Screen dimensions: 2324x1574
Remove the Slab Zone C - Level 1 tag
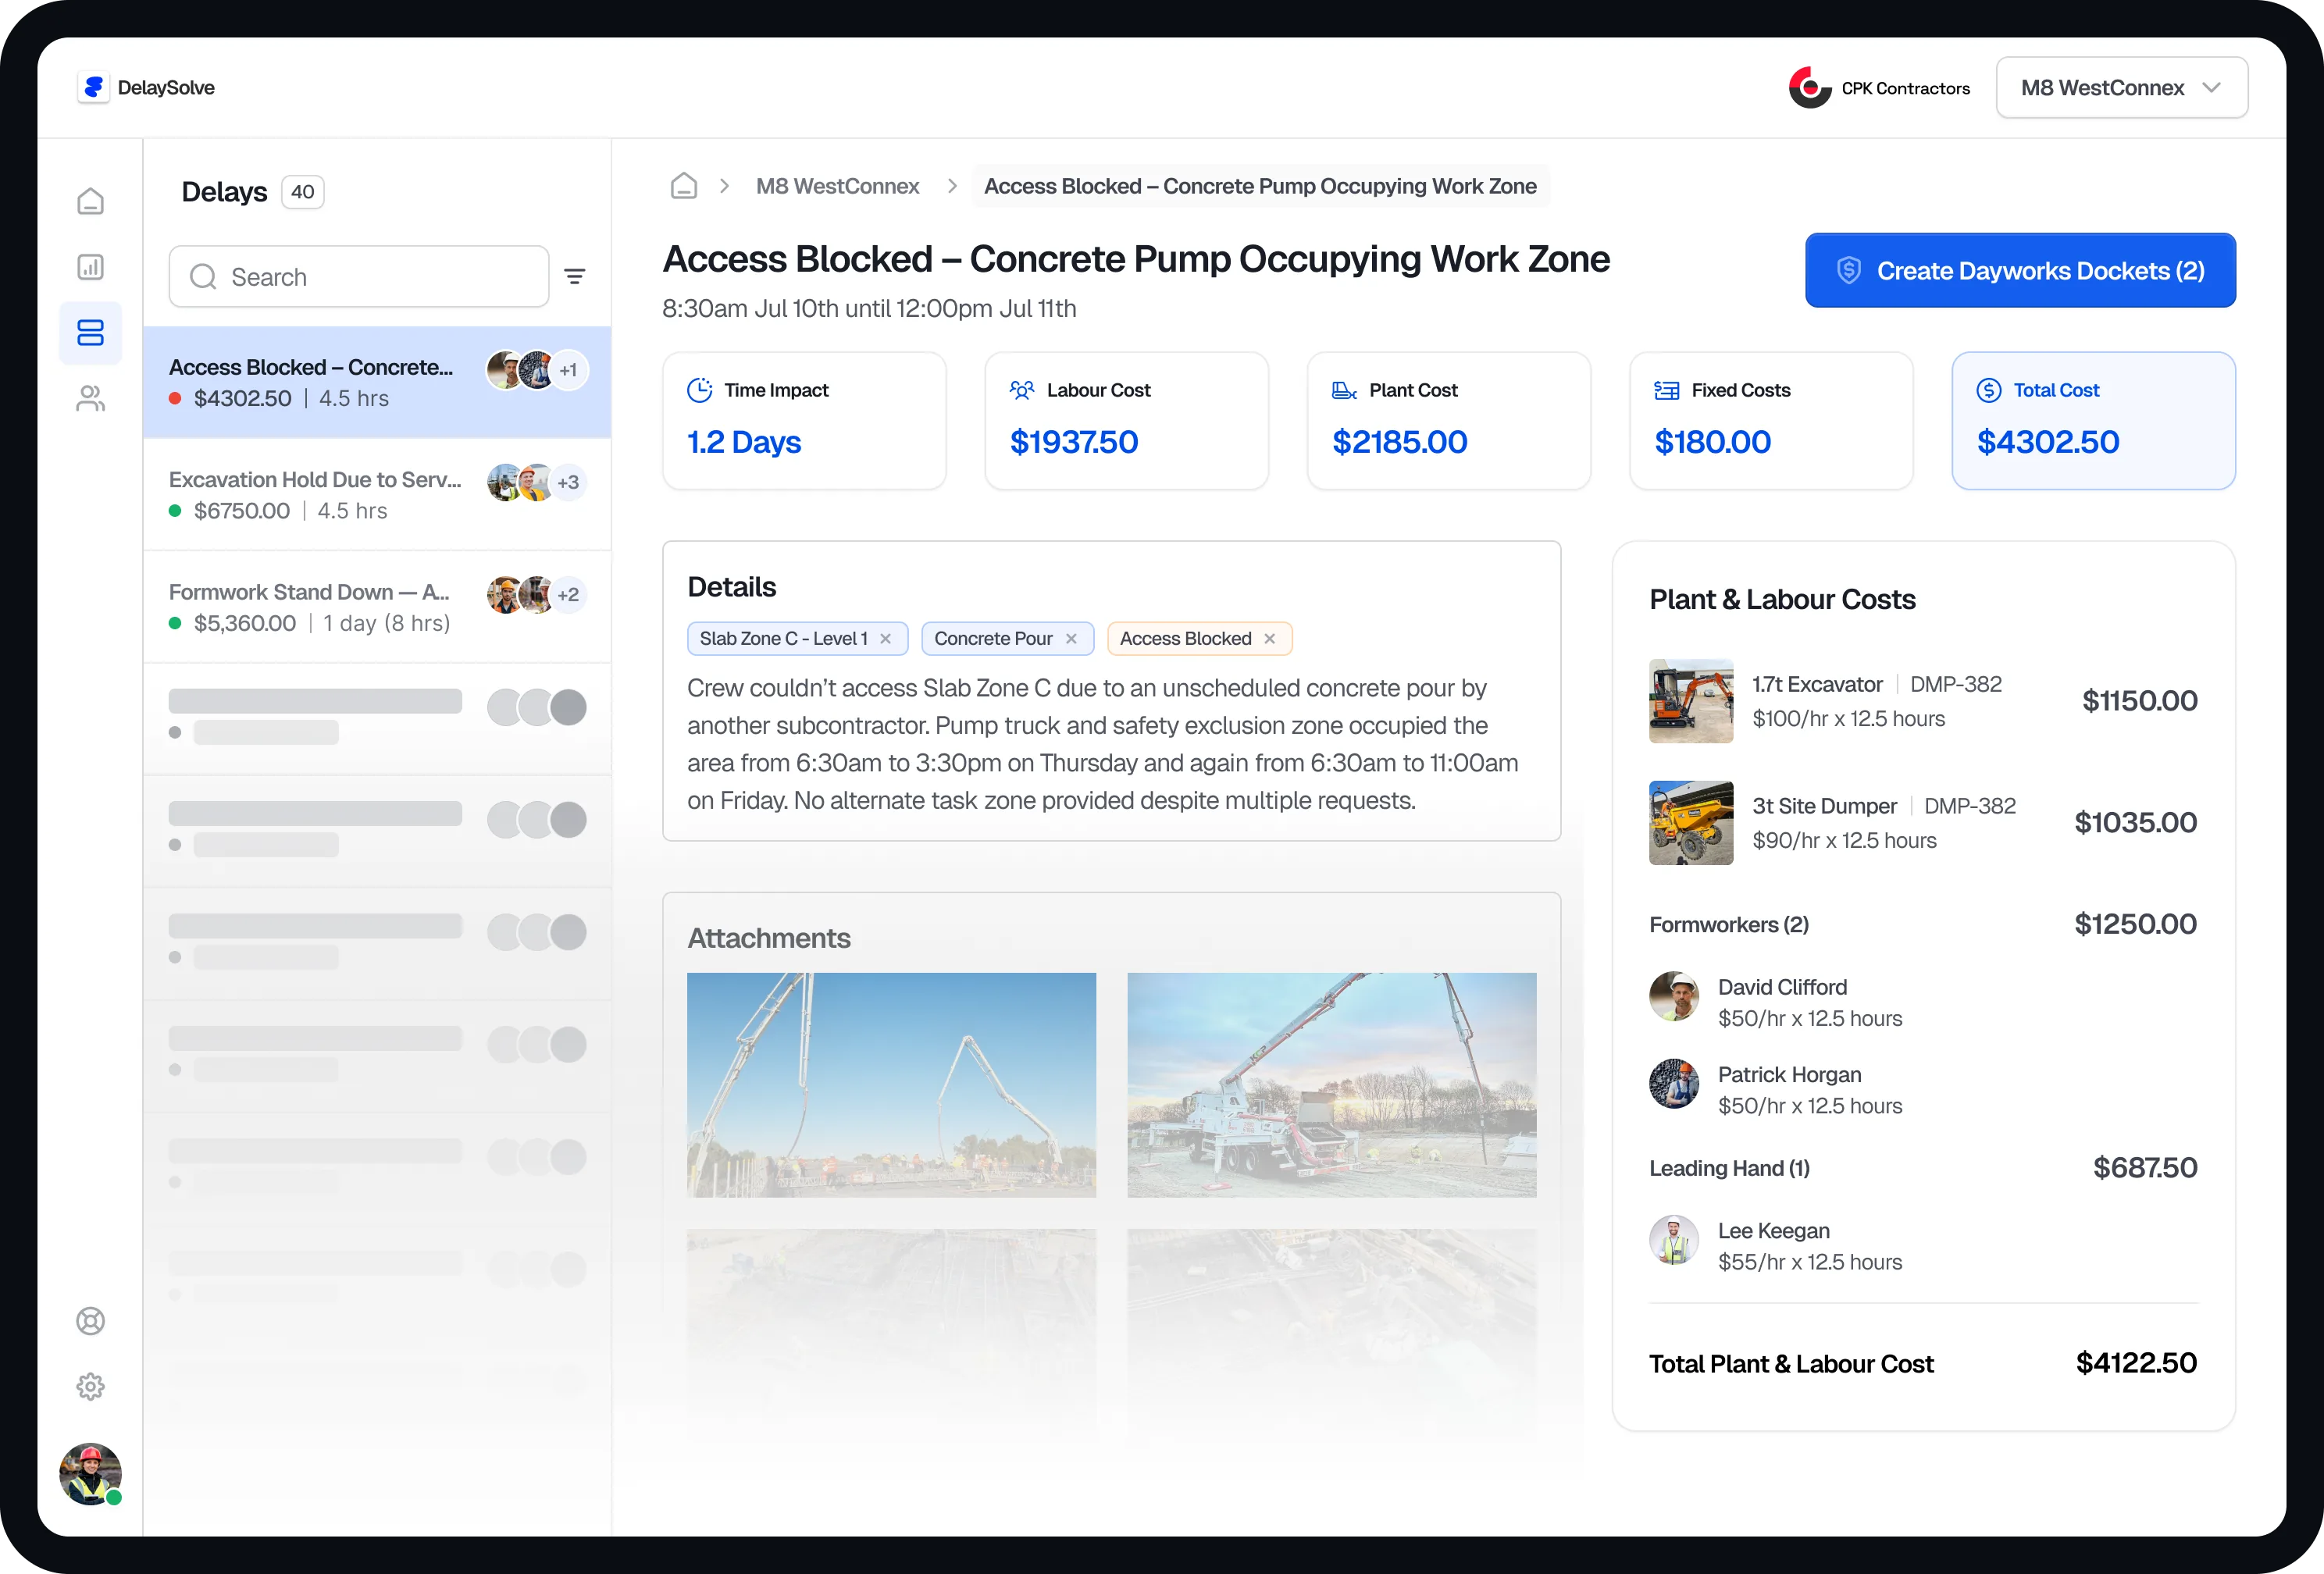(885, 639)
